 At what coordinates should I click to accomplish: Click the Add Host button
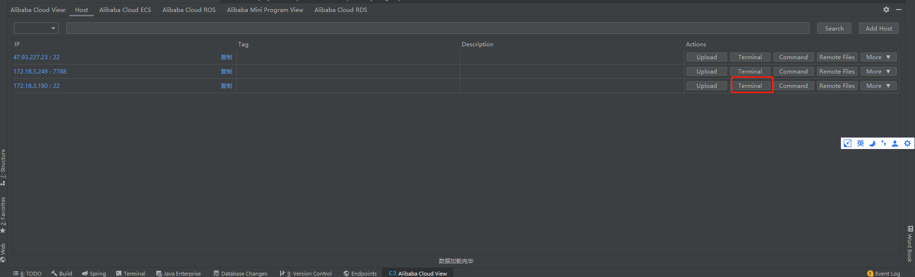tap(879, 28)
